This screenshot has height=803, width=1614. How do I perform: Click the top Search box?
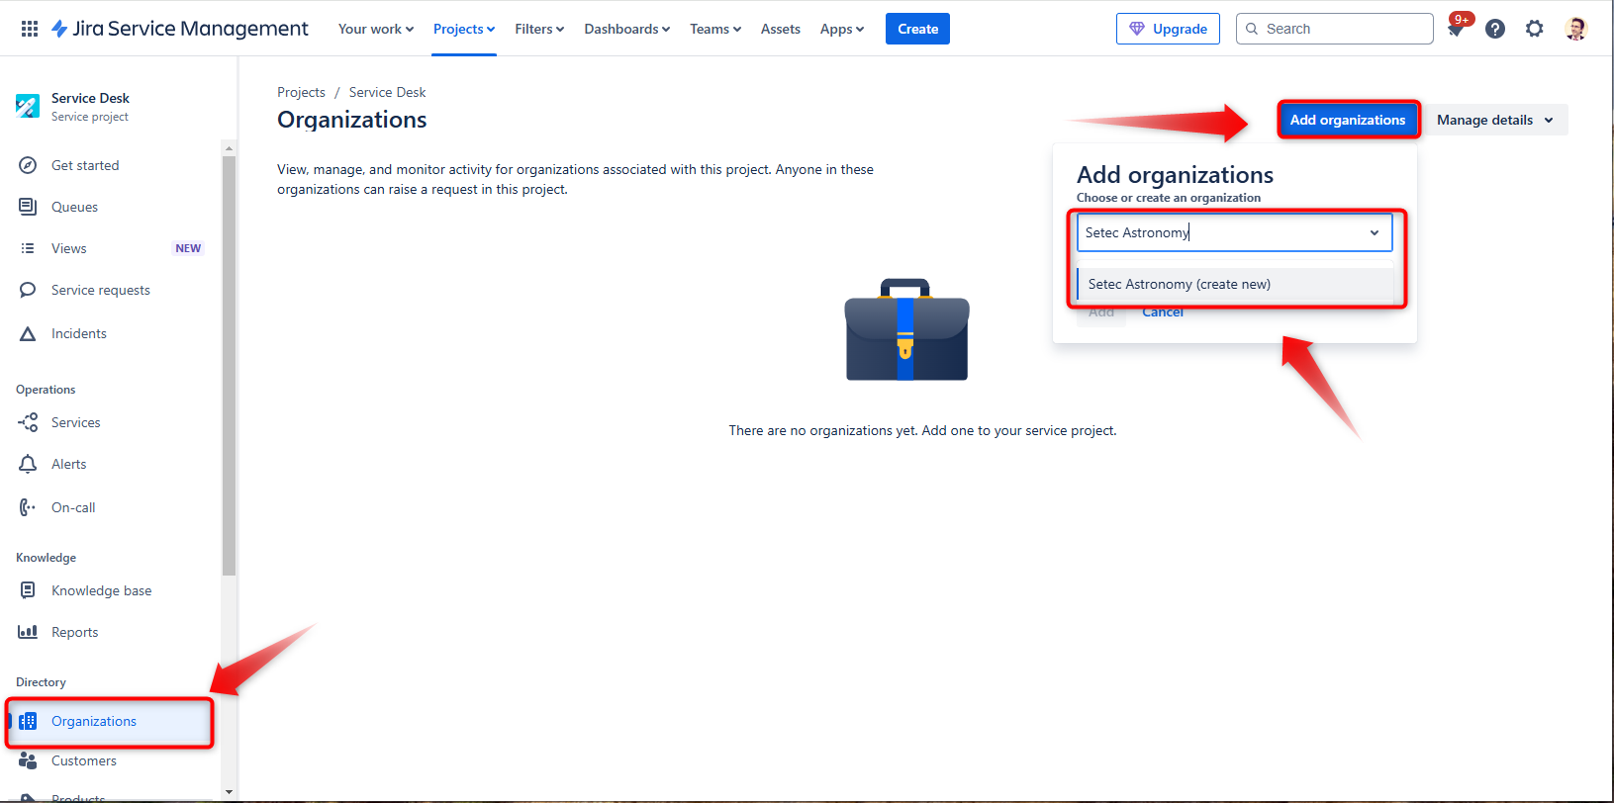coord(1334,29)
